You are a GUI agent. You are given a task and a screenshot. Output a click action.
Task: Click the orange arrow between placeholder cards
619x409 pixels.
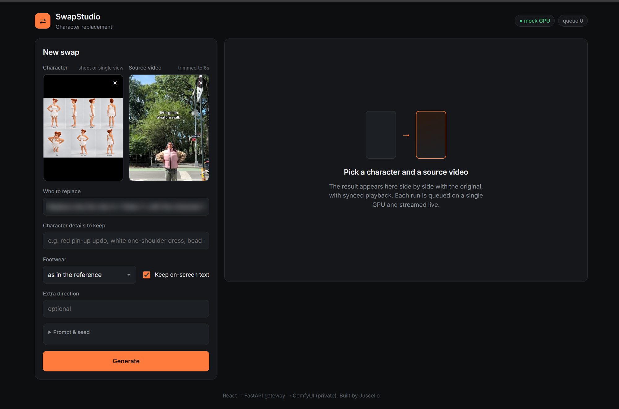(406, 135)
